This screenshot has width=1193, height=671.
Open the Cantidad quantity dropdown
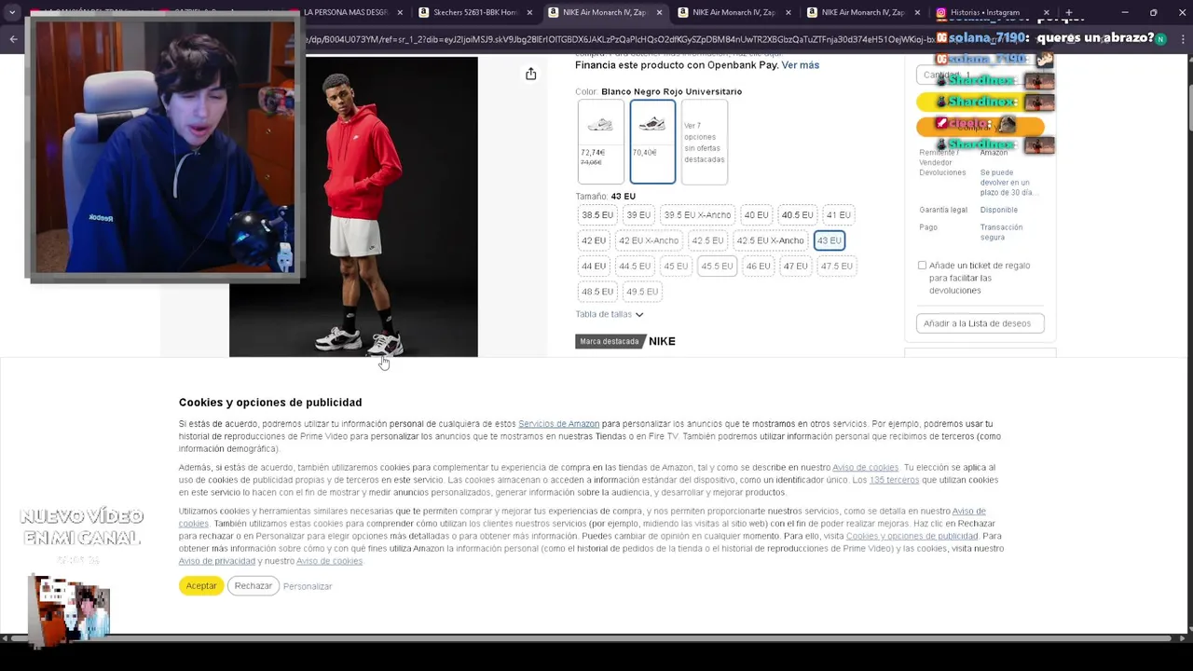point(979,75)
